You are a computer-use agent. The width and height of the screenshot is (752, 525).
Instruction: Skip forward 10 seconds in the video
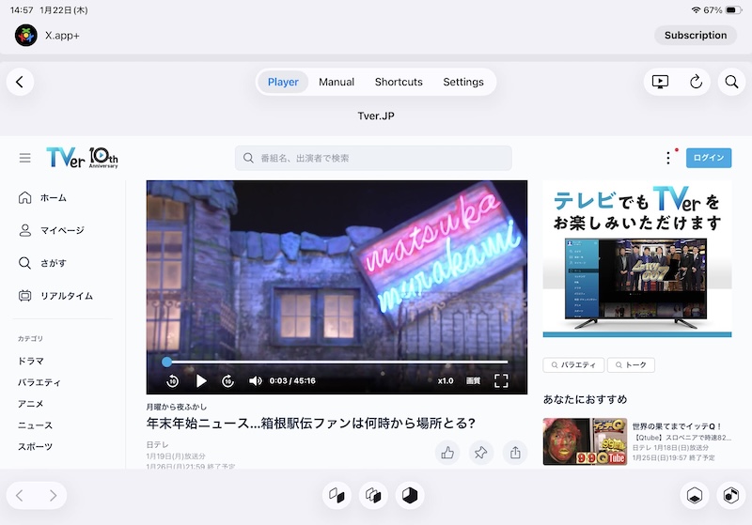227,381
